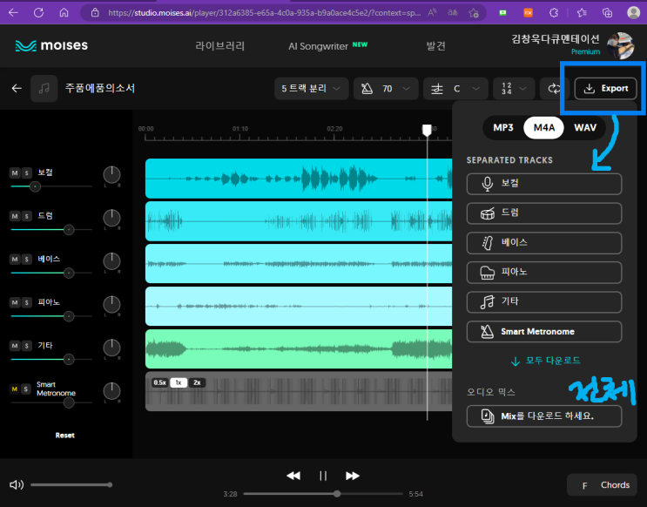Click the Moises logo

51,45
